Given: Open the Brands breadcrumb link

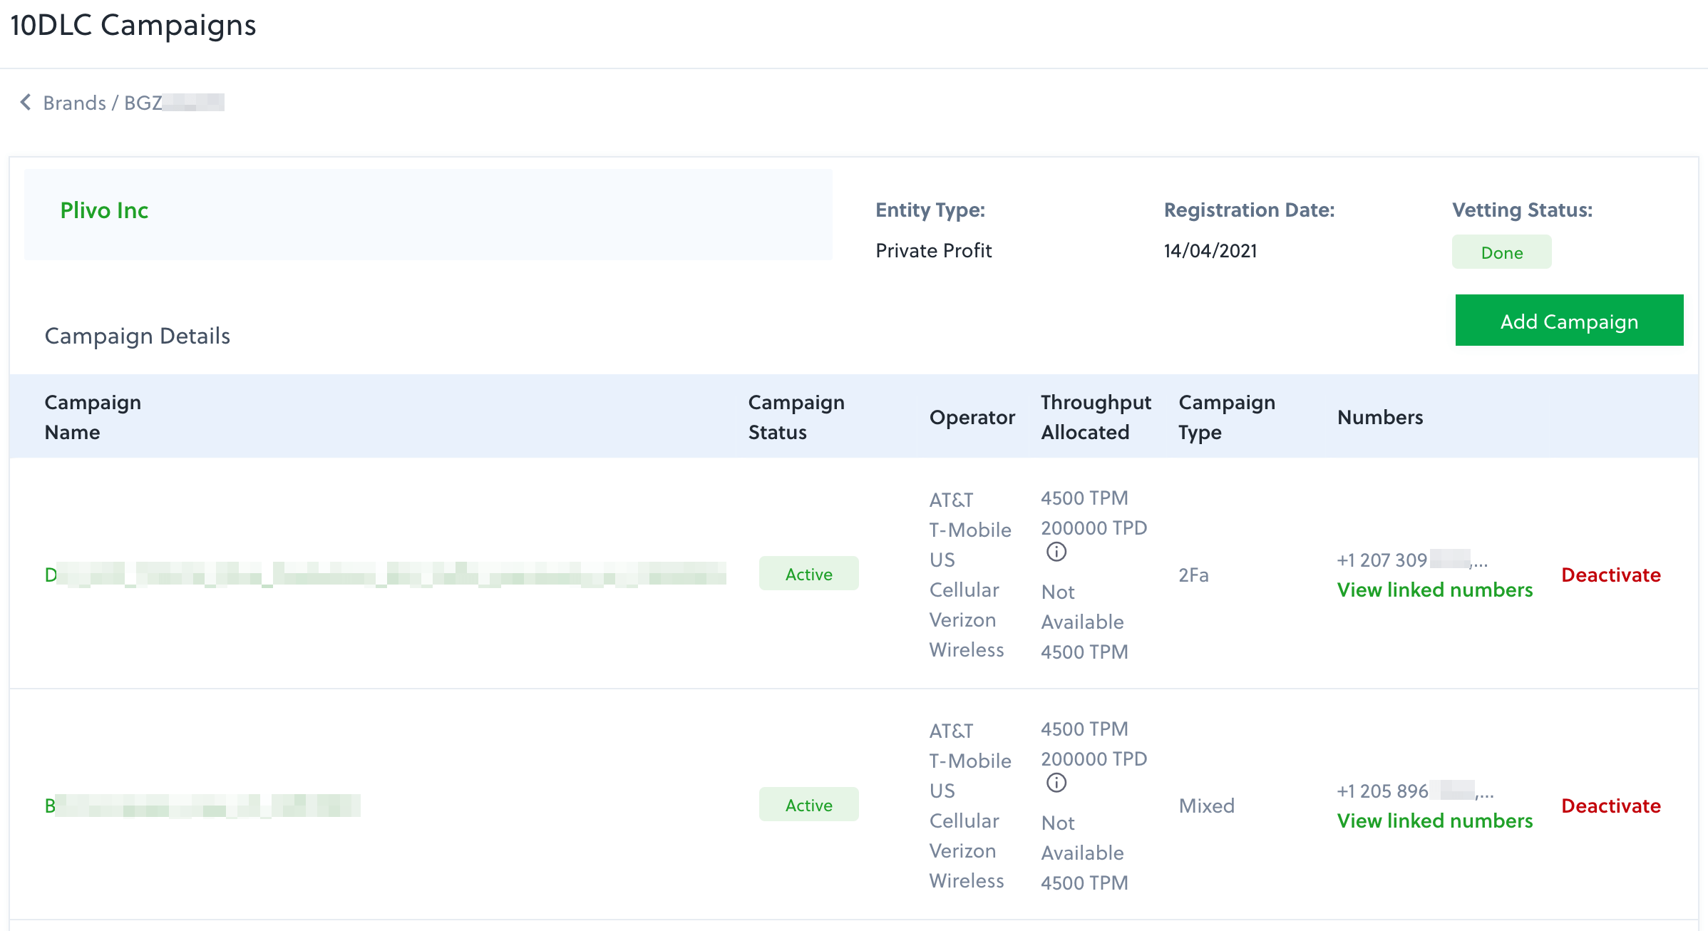Looking at the screenshot, I should (x=74, y=103).
